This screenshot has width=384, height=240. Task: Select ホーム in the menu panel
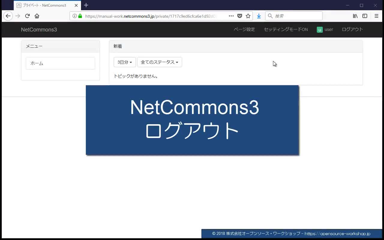point(60,63)
